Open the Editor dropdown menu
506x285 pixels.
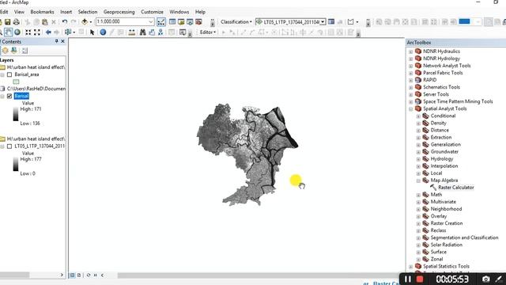click(208, 32)
